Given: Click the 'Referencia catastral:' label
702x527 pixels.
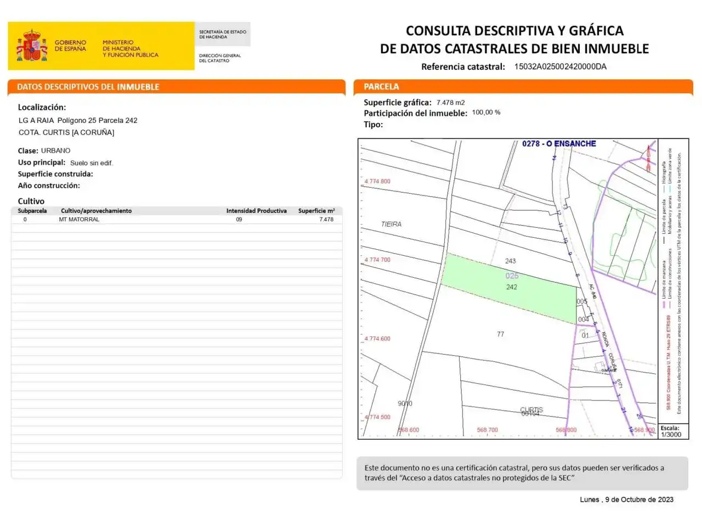Looking at the screenshot, I should pyautogui.click(x=463, y=67).
